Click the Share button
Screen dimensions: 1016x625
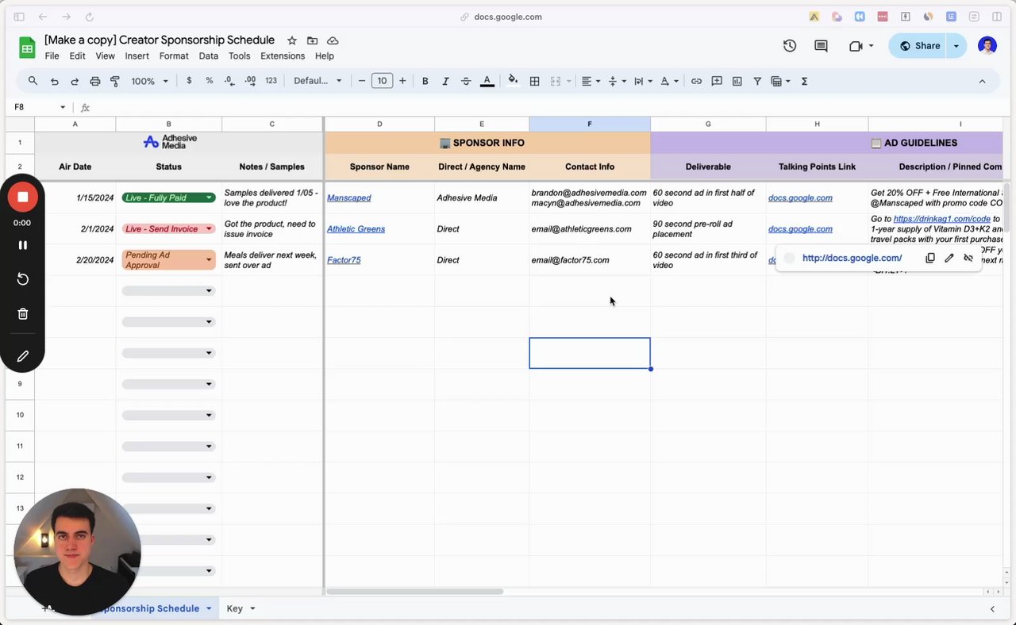(919, 46)
